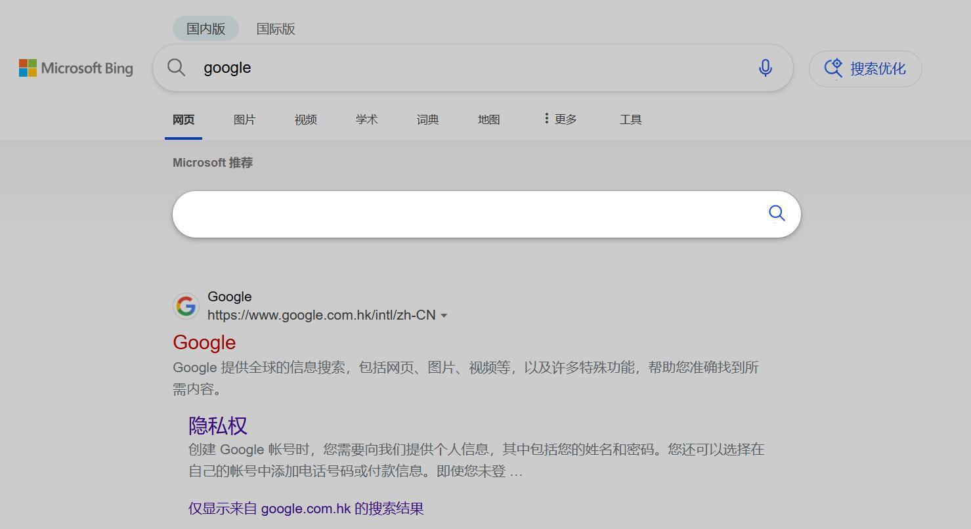Click the top search field containing google
The image size is (971, 529).
(x=473, y=68)
